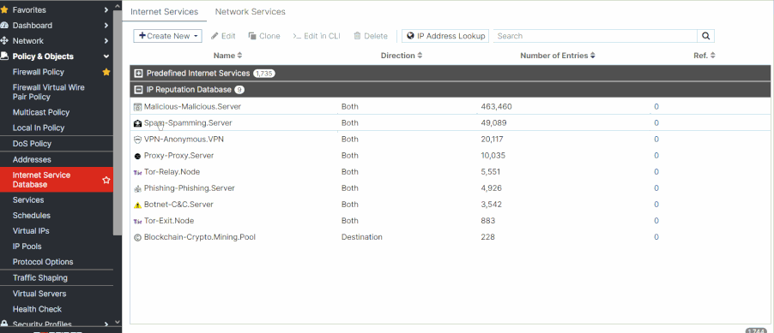This screenshot has width=774, height=333.
Task: Open Addresses page
Action: point(32,159)
